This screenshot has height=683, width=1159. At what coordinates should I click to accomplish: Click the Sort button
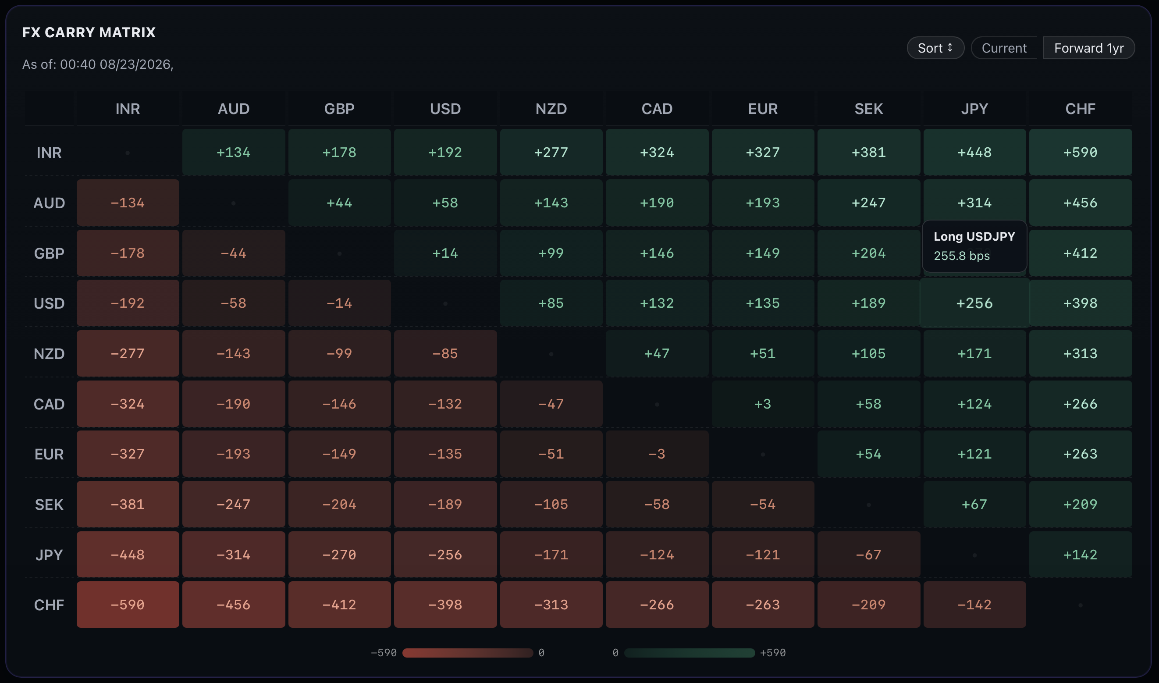click(x=935, y=48)
